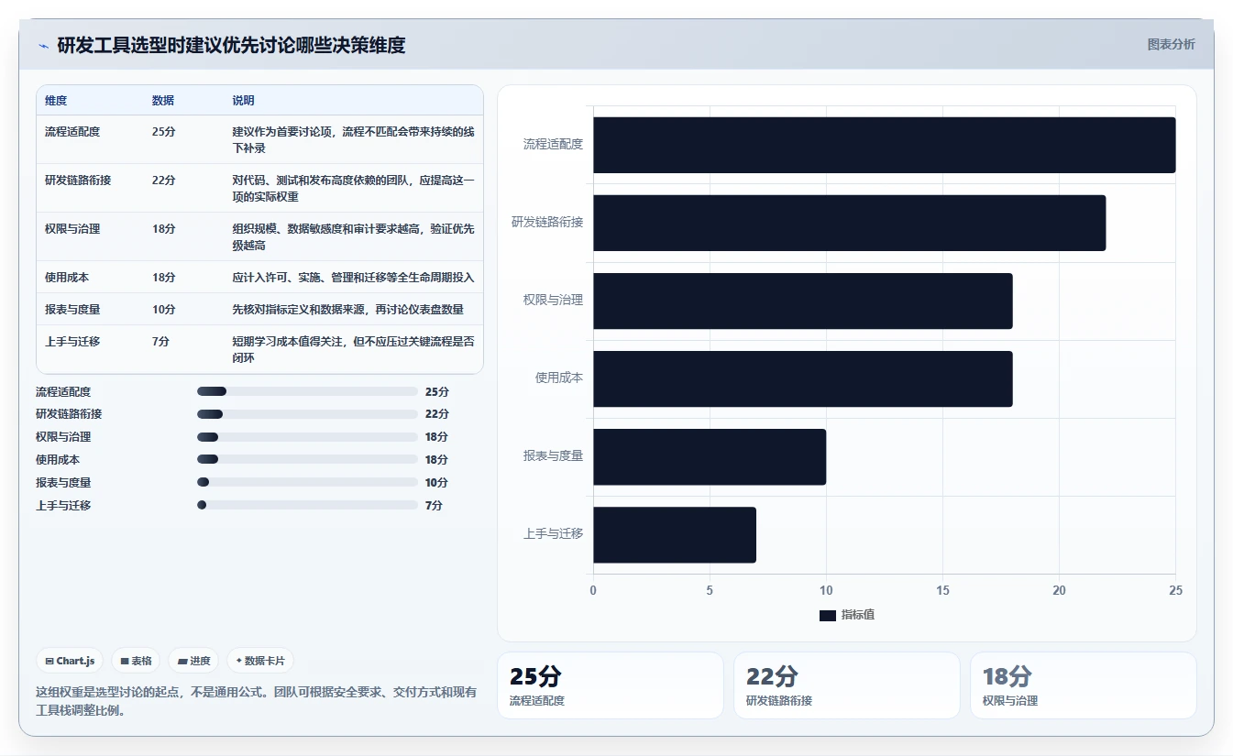Click the description starting 短期学习成本

click(353, 350)
